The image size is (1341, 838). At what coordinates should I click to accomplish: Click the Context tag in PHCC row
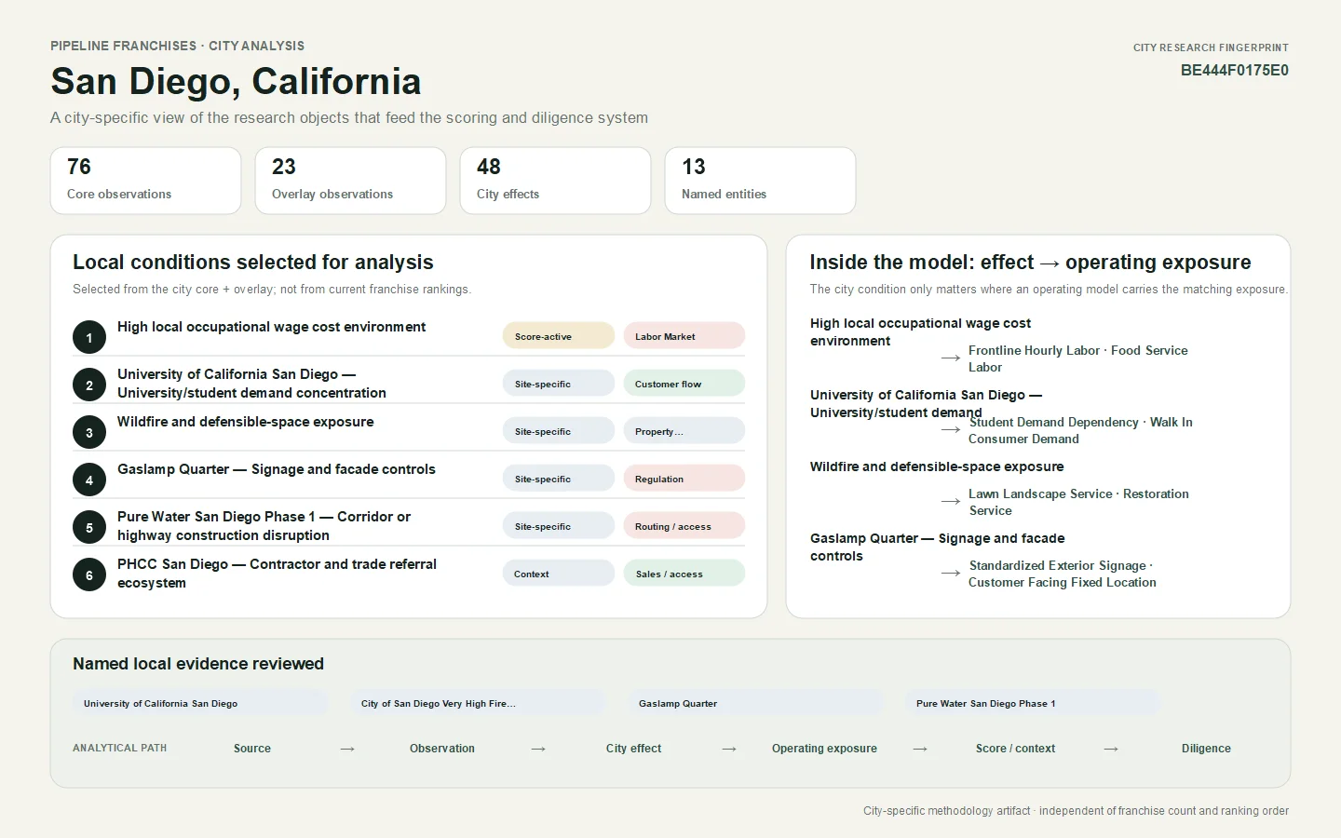pyautogui.click(x=559, y=574)
